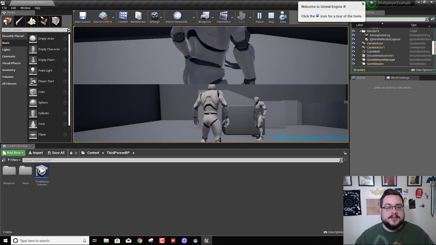Screen dimensions: 436x245
Task: Open the Settings dropdown arrow
Action: pyautogui.click(x=161, y=18)
